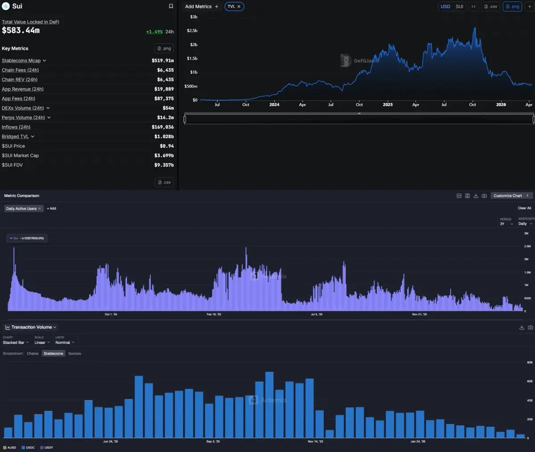
Task: Open App Fees (24h) metric
Action: pyautogui.click(x=18, y=98)
